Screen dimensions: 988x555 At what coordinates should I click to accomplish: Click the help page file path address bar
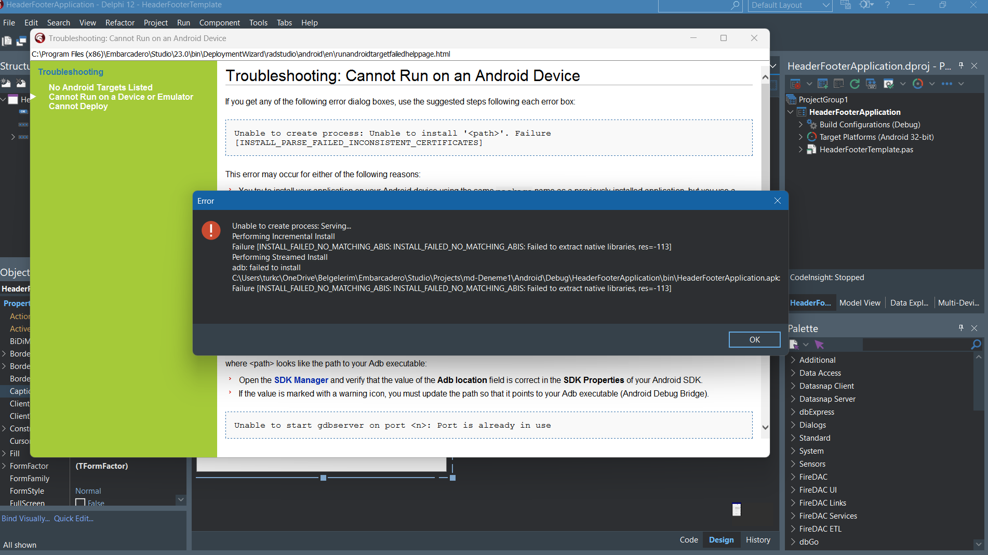coord(399,54)
